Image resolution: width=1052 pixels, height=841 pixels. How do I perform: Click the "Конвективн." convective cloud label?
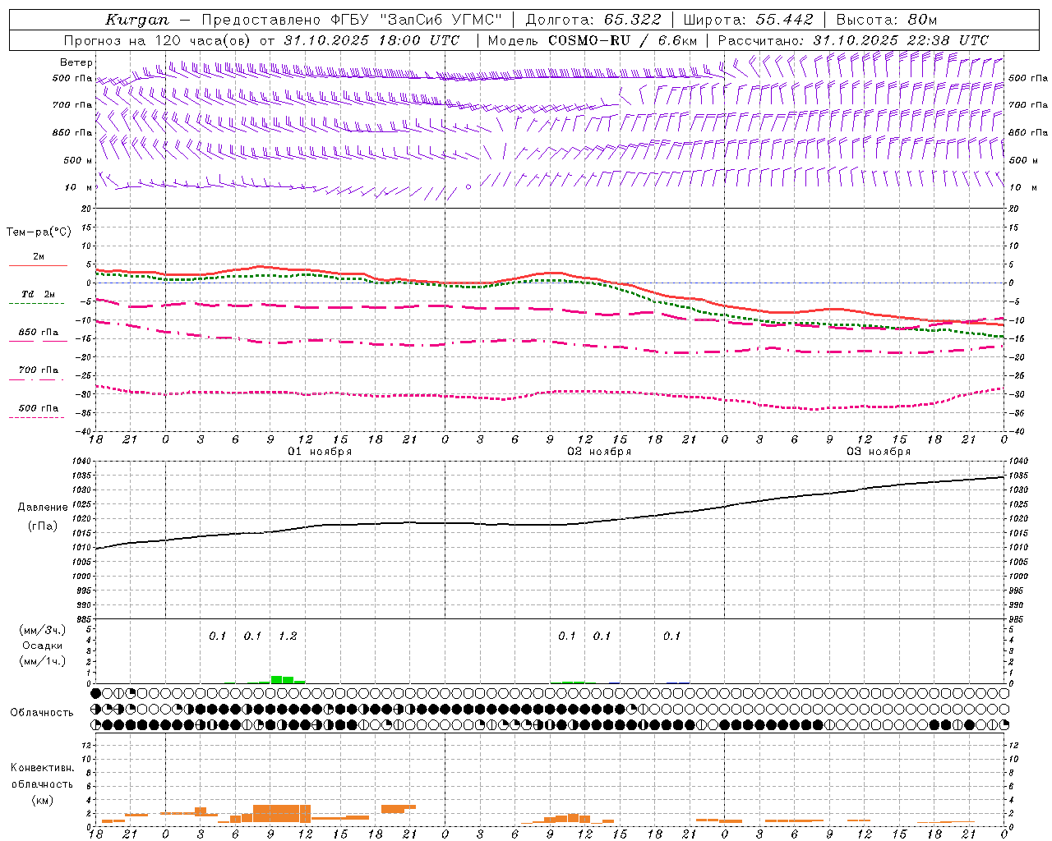42,768
